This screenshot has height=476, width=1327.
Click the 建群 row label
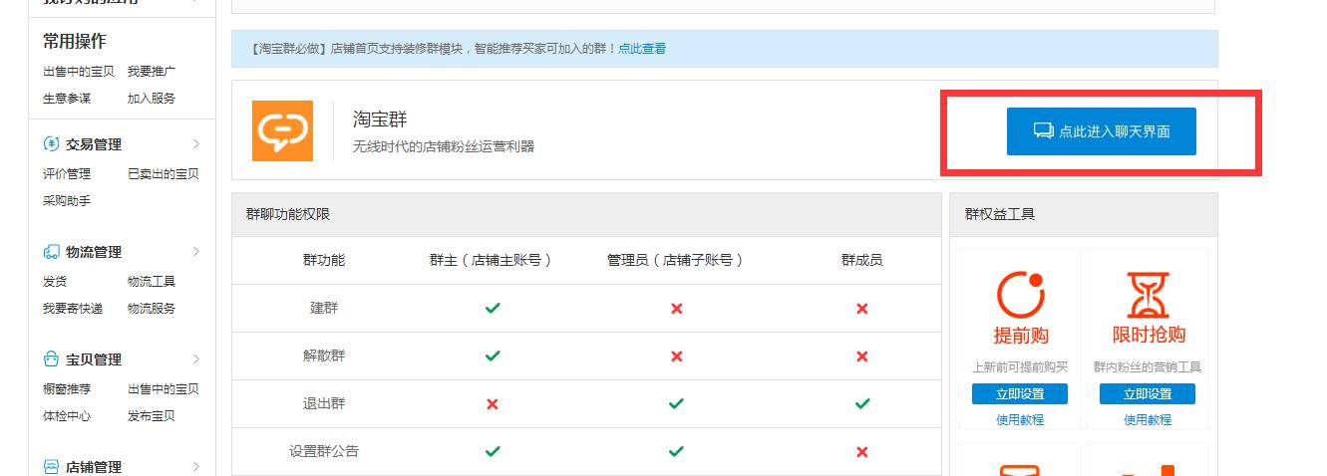tap(324, 308)
